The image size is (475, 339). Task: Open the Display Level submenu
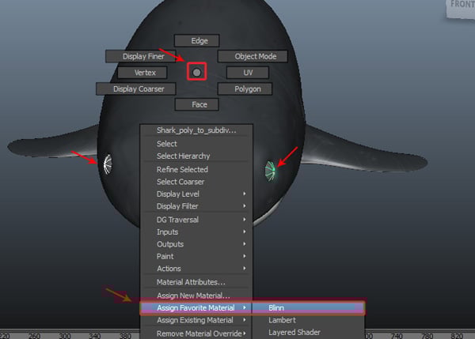tap(196, 194)
